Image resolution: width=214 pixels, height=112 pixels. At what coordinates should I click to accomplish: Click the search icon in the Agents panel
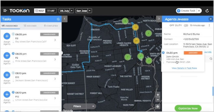point(211,59)
